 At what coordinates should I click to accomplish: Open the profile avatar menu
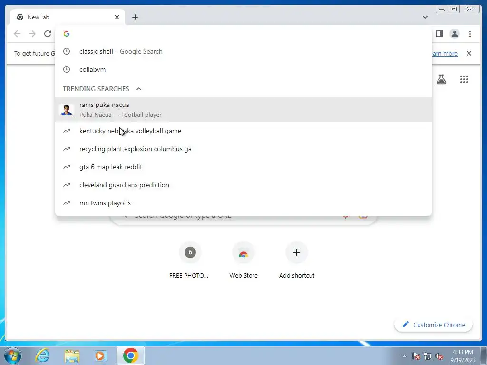click(454, 34)
